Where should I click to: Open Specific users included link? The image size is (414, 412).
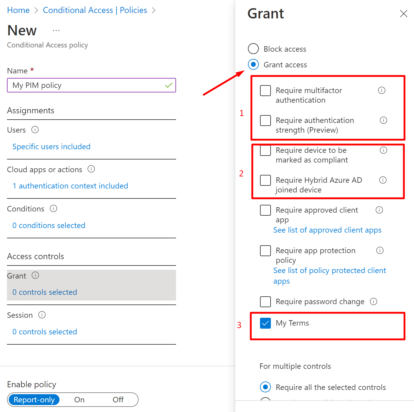pos(51,146)
